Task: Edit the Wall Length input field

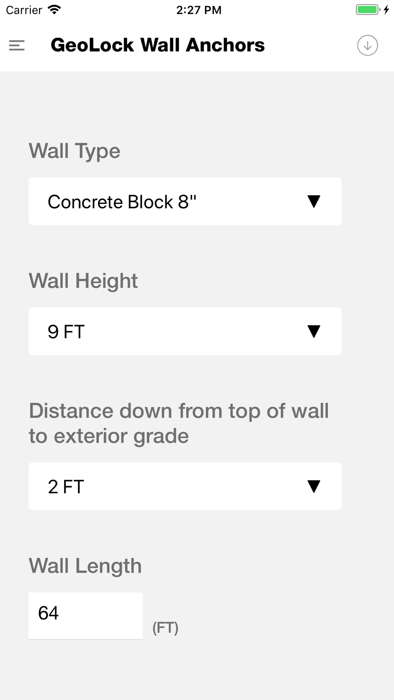Action: [85, 616]
